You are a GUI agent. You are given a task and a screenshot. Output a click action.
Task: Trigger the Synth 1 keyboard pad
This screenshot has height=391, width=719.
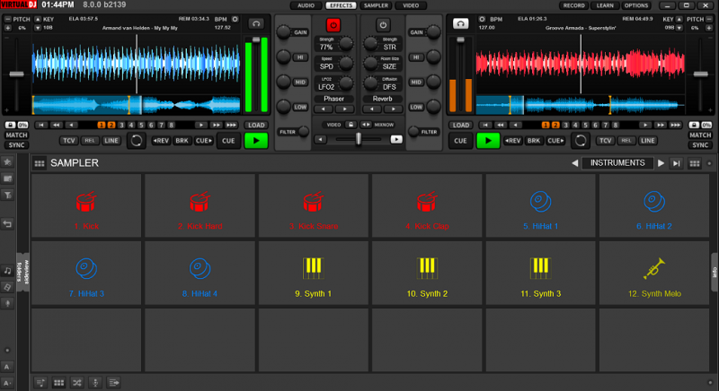point(314,273)
